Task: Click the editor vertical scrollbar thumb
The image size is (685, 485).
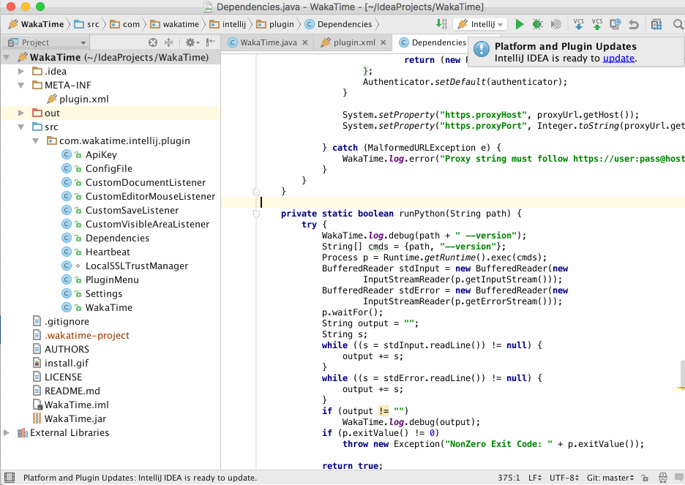Action: 682,375
